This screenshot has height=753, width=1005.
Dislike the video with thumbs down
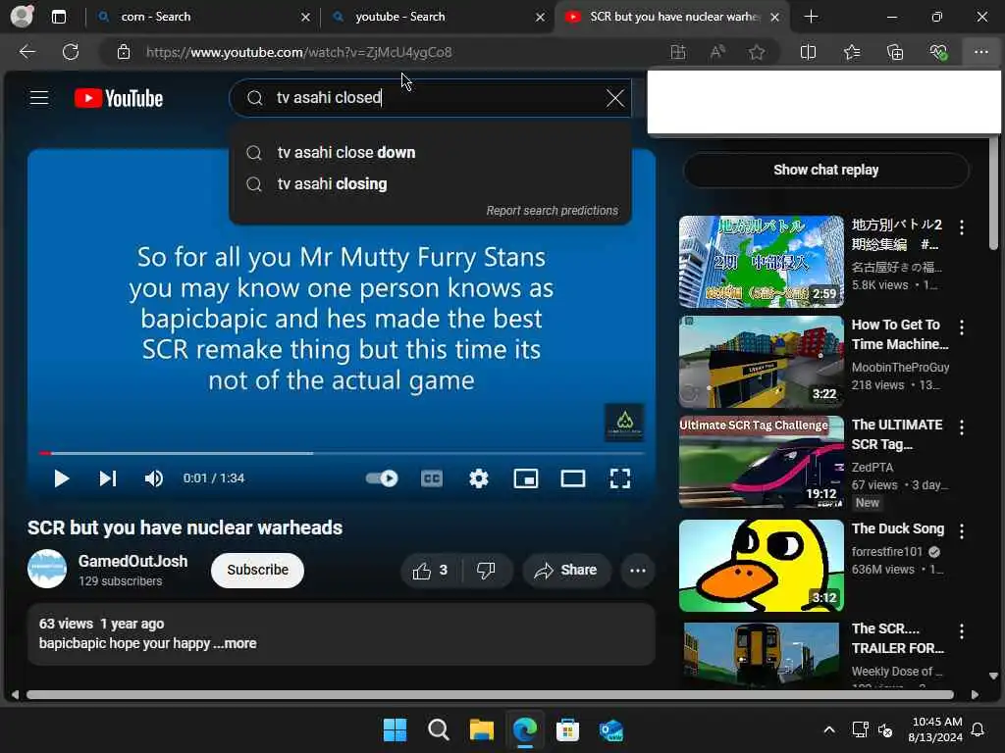pos(487,570)
